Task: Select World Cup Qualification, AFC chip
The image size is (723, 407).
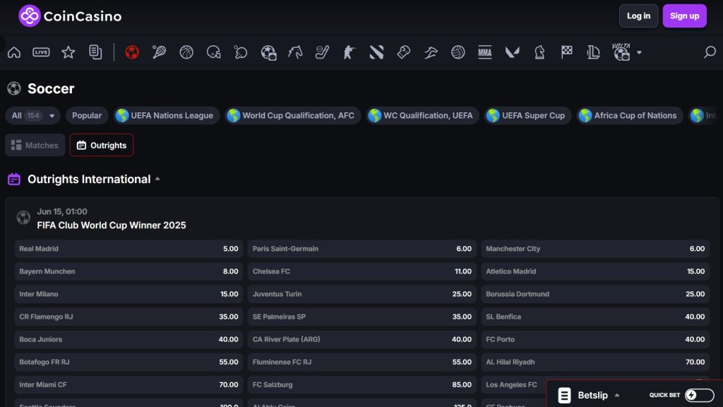Action: (x=293, y=115)
